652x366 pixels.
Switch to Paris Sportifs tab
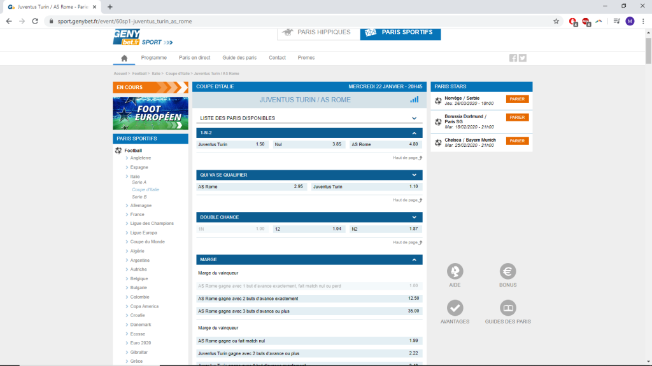pyautogui.click(x=400, y=33)
